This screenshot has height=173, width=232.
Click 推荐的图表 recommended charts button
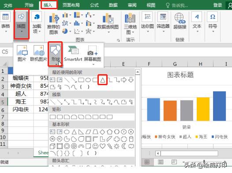click(x=53, y=24)
